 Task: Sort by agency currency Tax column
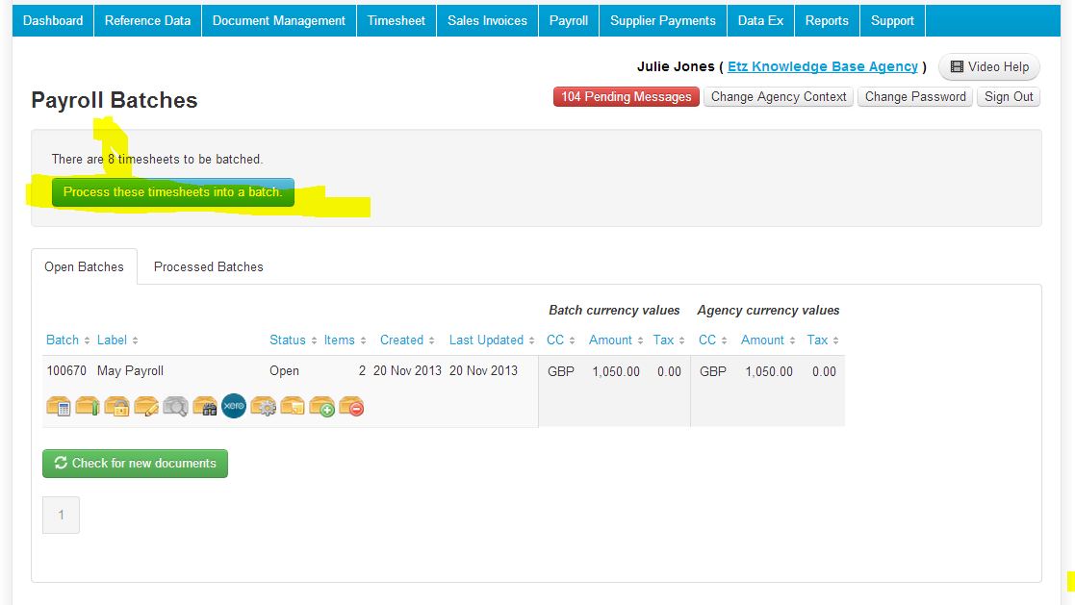(x=823, y=340)
